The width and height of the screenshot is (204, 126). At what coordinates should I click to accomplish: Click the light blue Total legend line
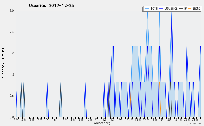147,9
